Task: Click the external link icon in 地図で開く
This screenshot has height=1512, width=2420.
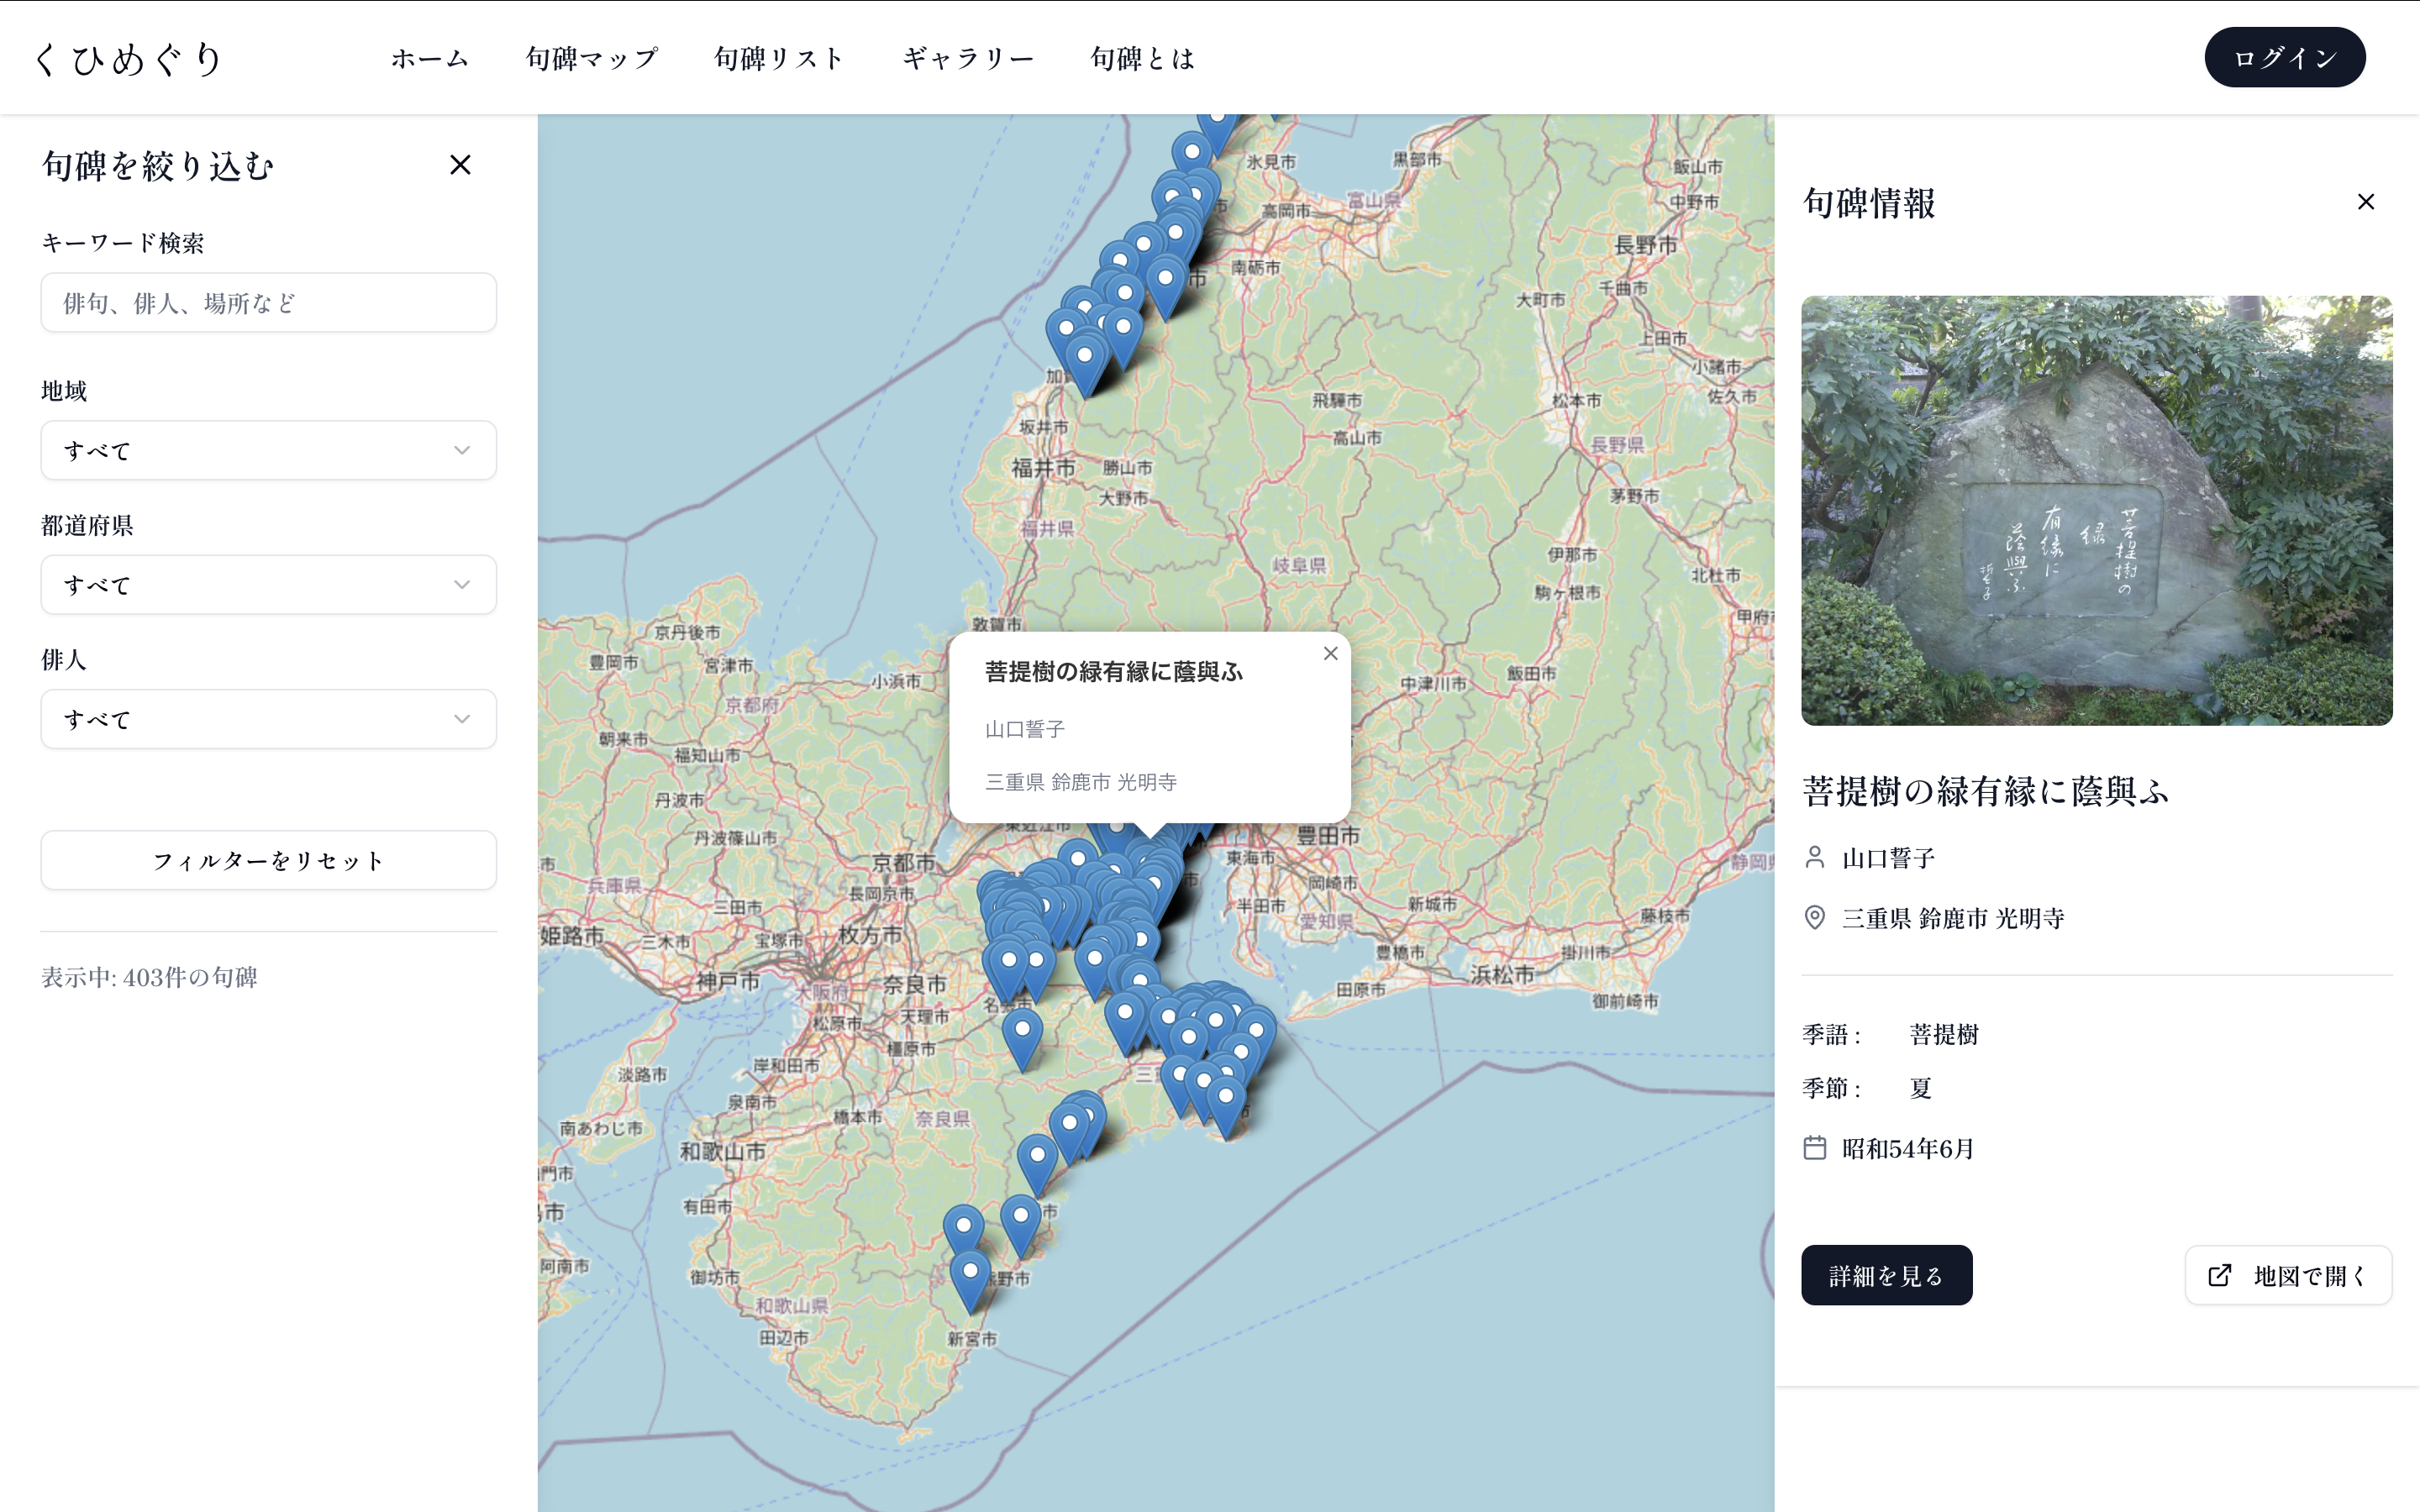Action: coord(2219,1275)
